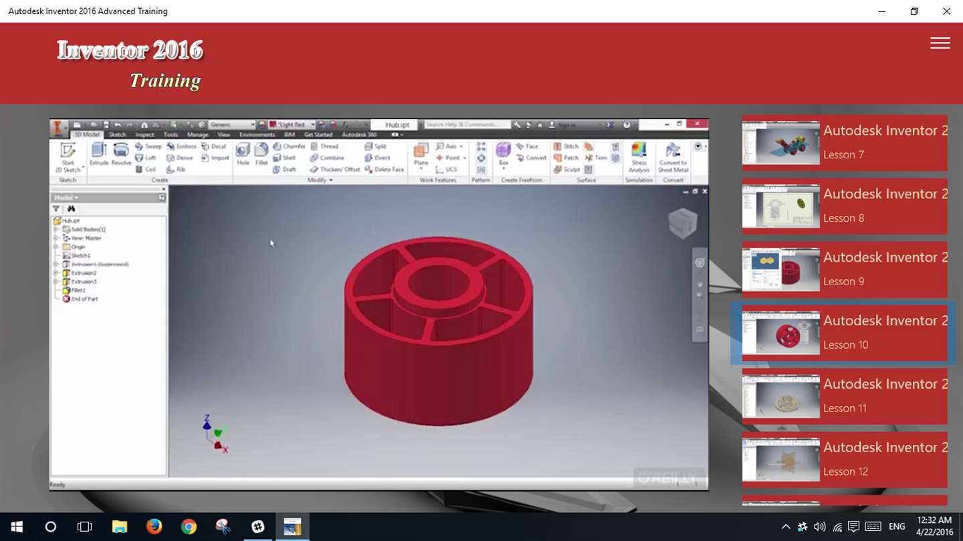Open the Stress Analysis icon

click(x=639, y=158)
